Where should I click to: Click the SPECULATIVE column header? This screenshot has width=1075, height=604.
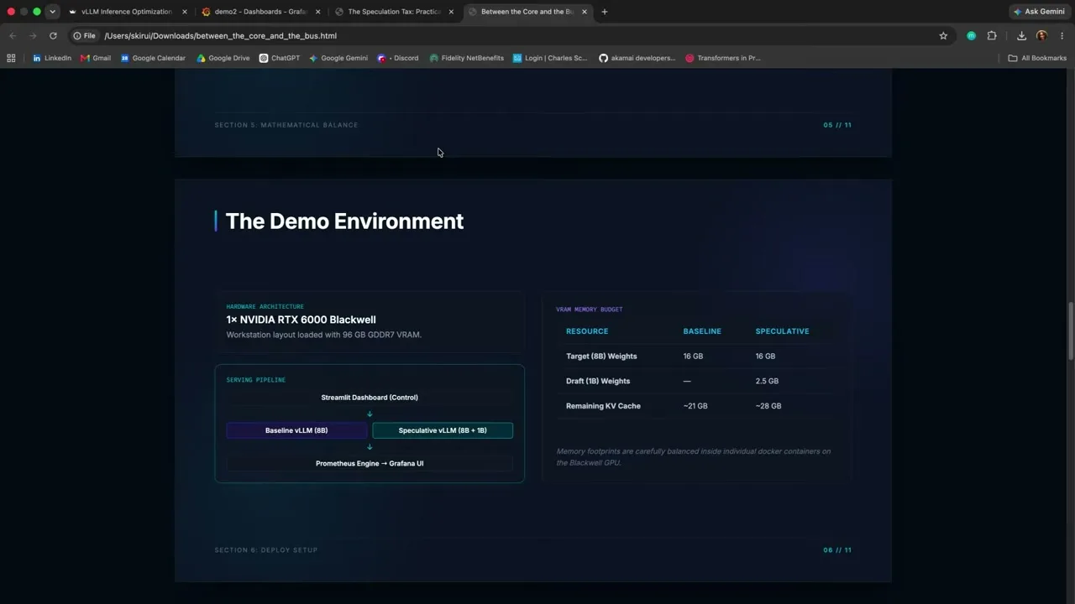782,331
